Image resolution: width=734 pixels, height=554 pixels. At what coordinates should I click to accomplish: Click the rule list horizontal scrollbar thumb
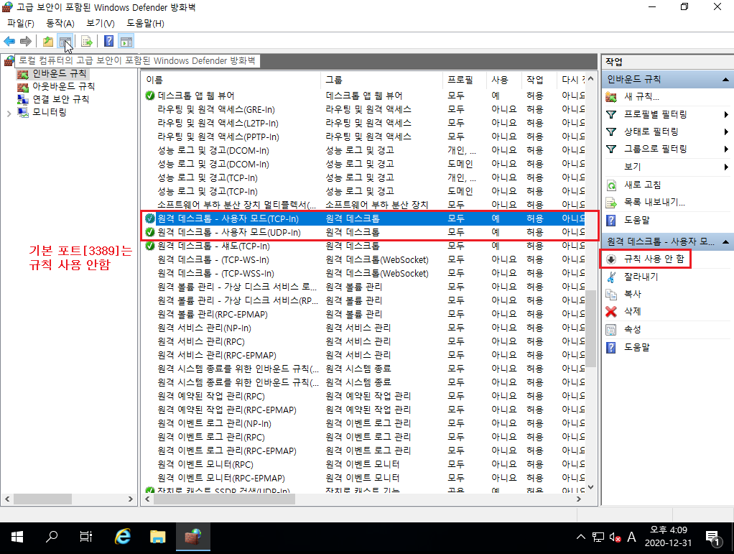[x=224, y=499]
